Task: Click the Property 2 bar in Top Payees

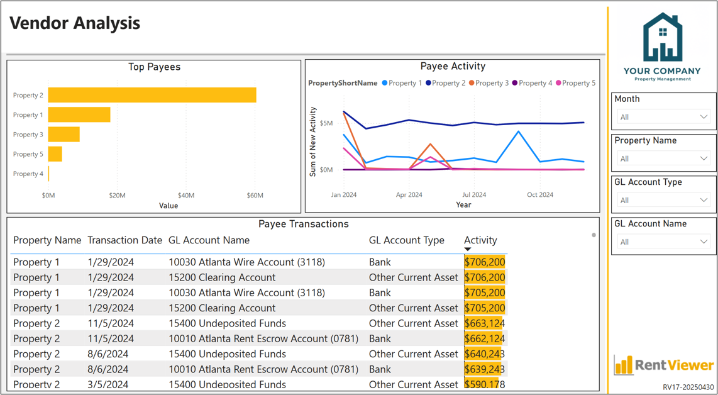Action: (152, 96)
